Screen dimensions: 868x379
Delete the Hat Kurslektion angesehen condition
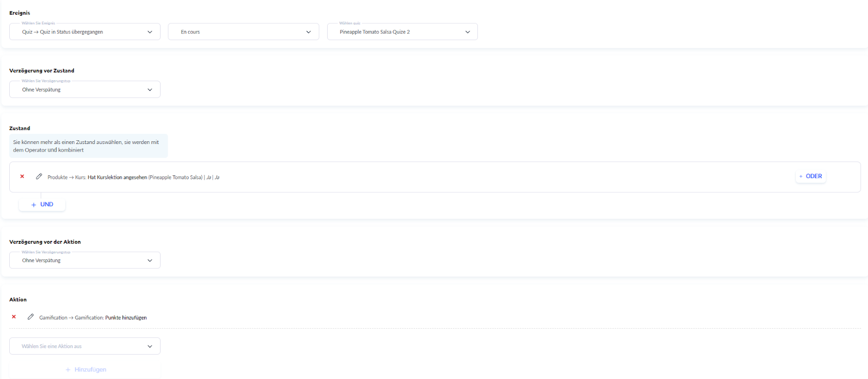[22, 177]
